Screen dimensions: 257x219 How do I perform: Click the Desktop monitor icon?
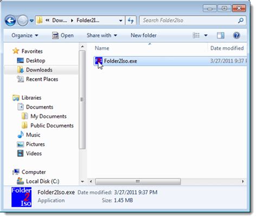pos(20,61)
